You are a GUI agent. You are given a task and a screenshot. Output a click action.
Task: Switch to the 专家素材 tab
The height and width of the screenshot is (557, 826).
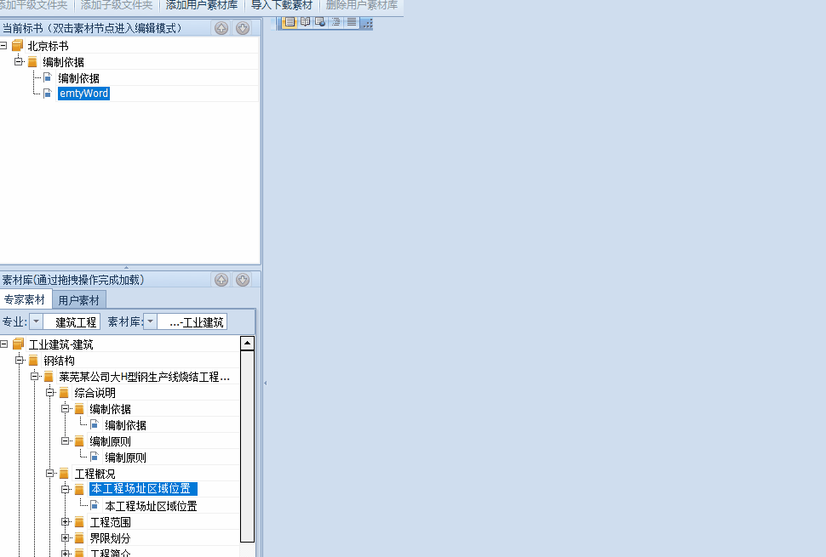pyautogui.click(x=25, y=300)
